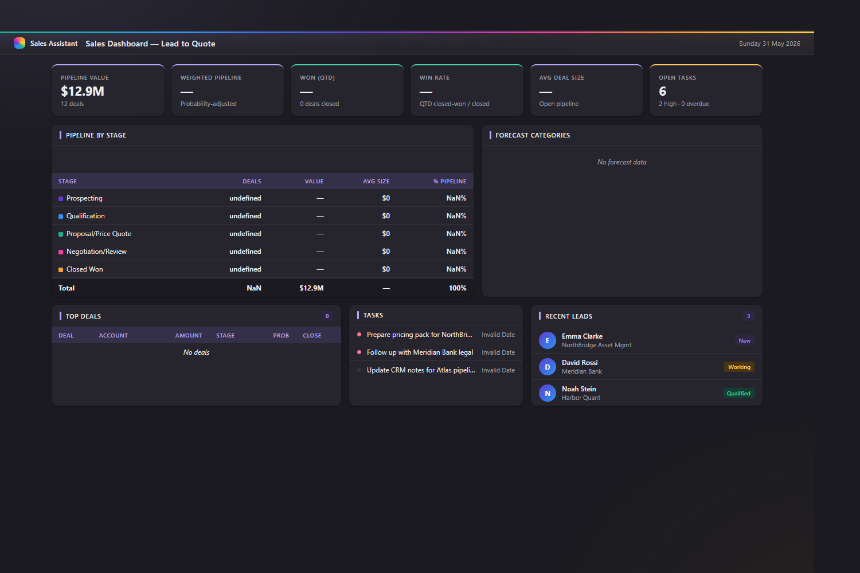Click Noah Stein lead name

tap(579, 389)
